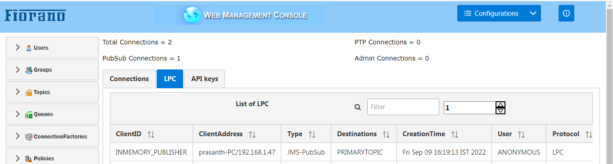Click the Topics icon in sidebar
Viewport: 613px width, 164px height.
29,92
